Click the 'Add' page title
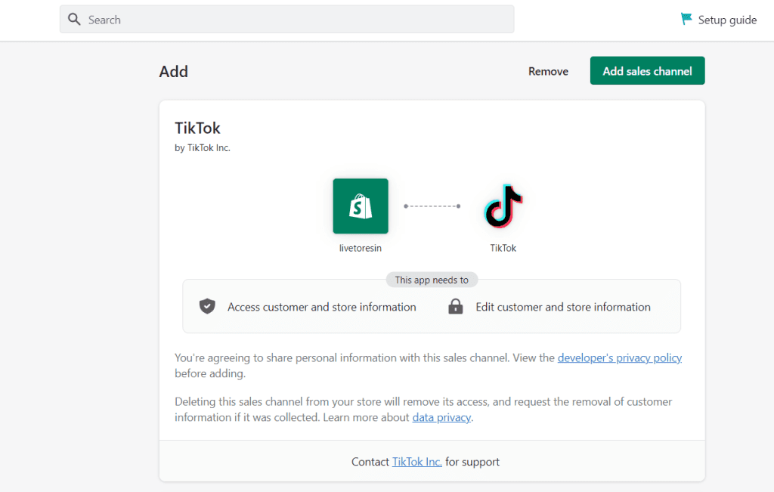The image size is (774, 492). tap(173, 72)
